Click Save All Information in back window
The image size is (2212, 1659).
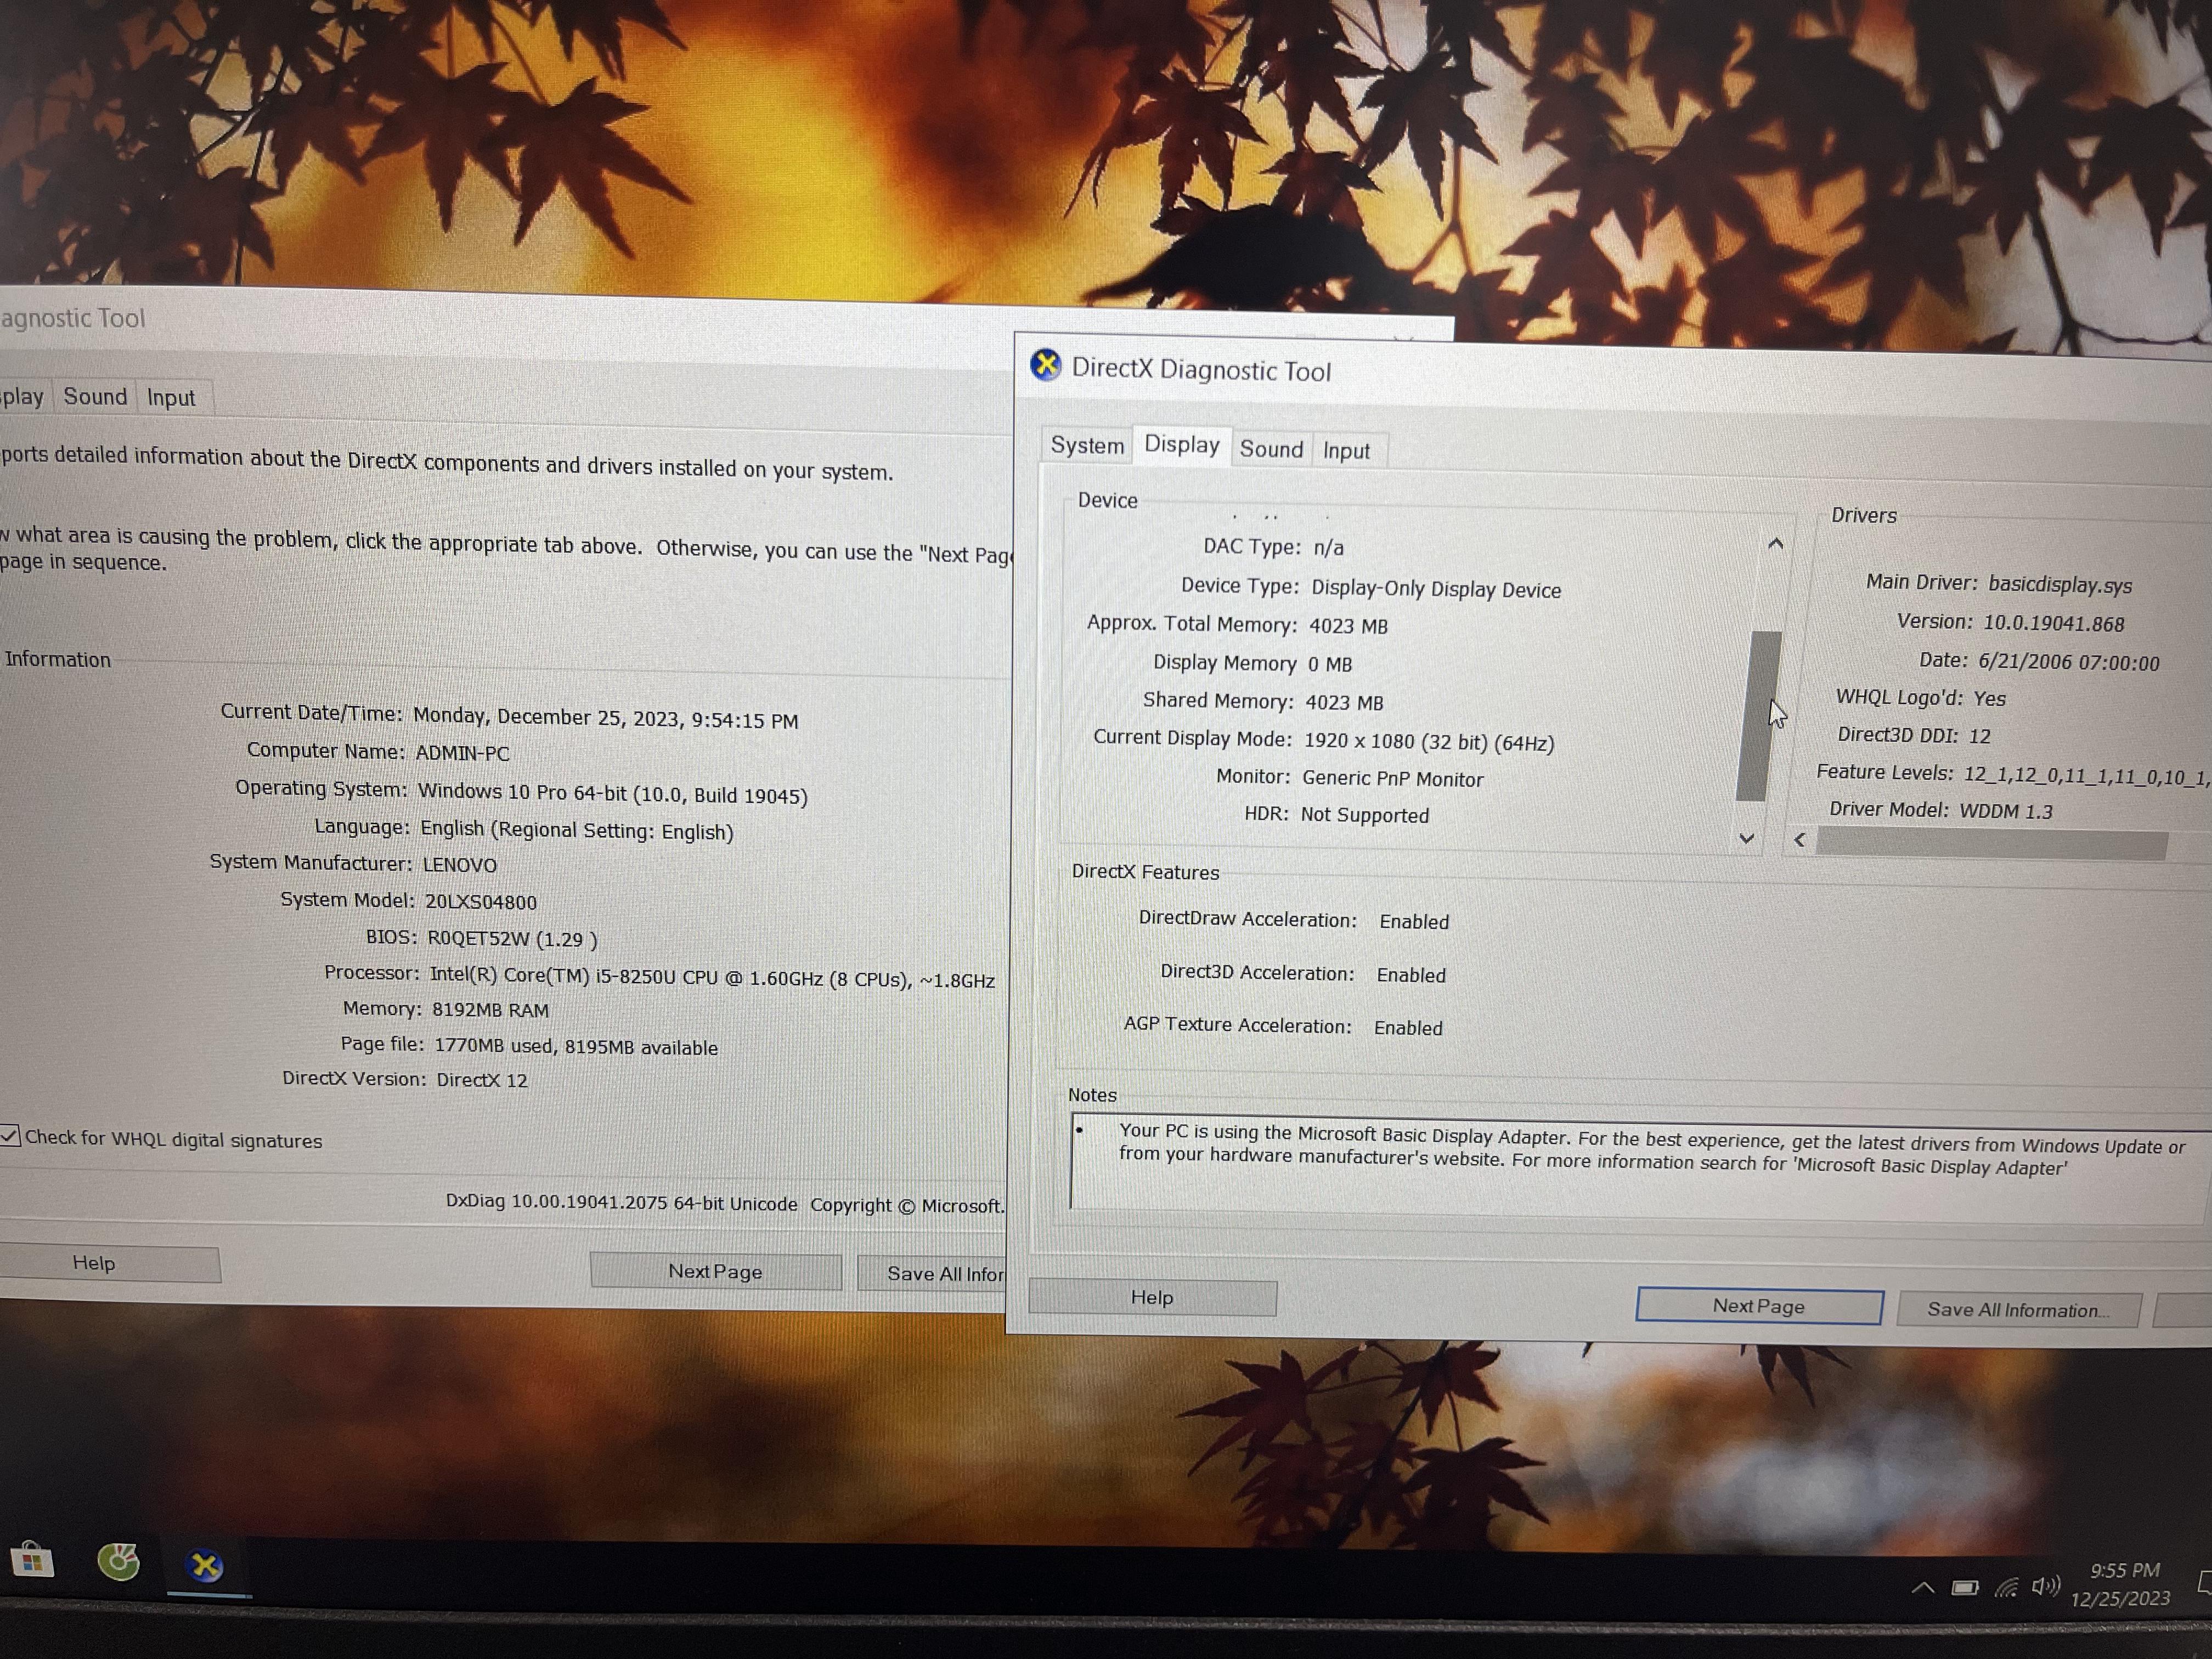932,1273
